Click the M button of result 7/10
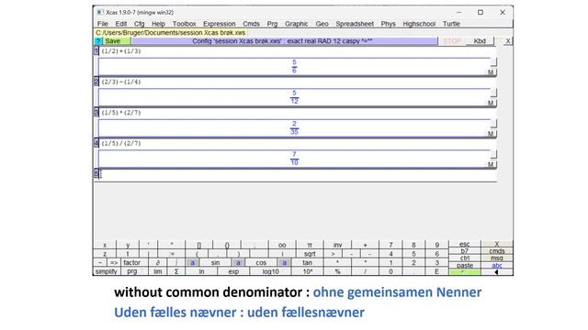Viewport: 588px width, 330px height. click(x=492, y=164)
